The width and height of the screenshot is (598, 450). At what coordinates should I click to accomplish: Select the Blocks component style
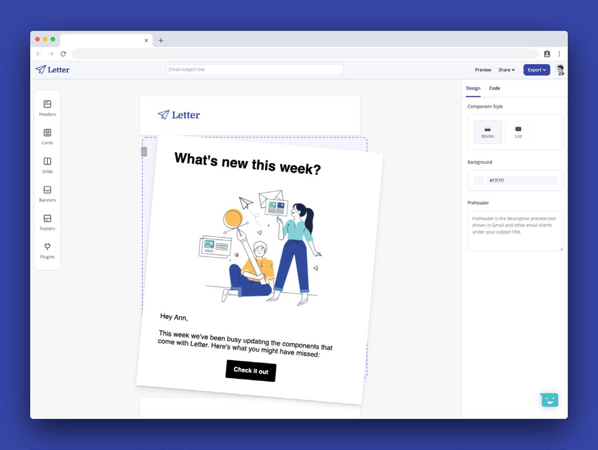[x=488, y=132]
